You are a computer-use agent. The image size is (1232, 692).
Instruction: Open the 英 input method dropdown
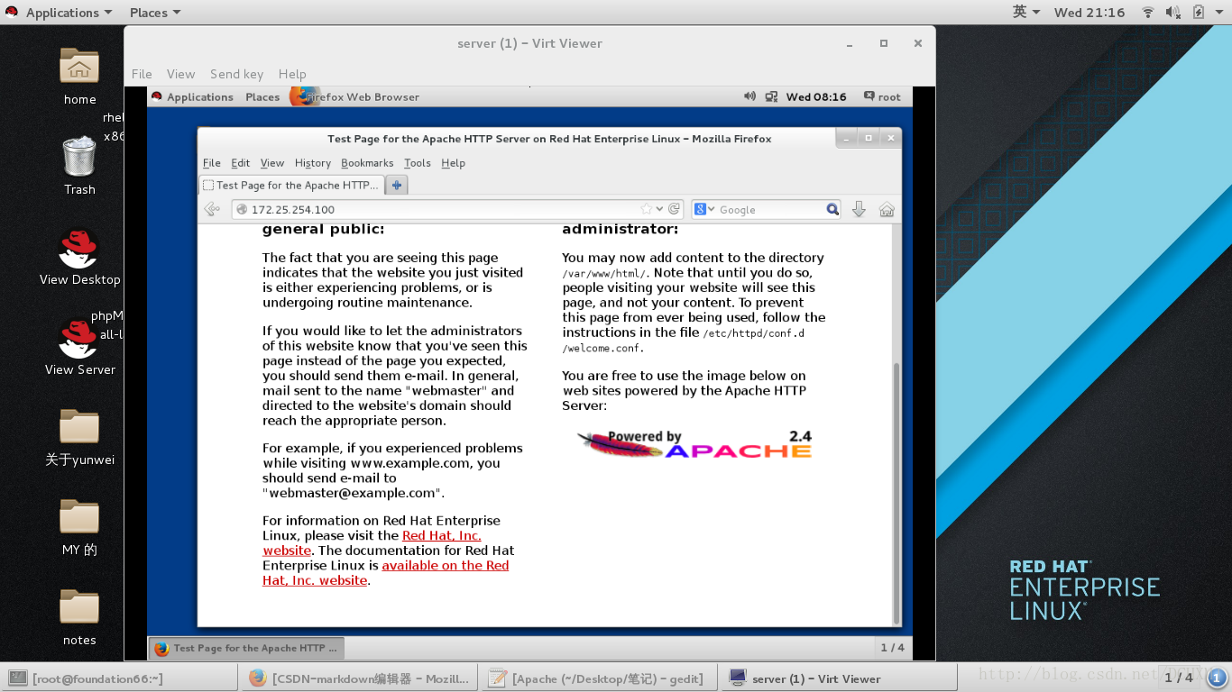(1026, 12)
